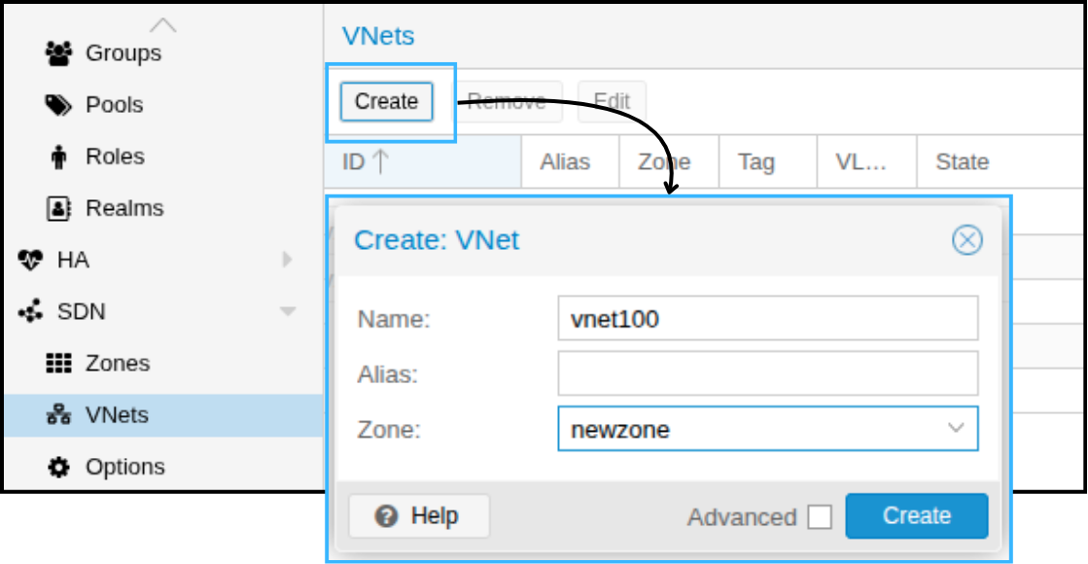Click the Alias input field

767,373
